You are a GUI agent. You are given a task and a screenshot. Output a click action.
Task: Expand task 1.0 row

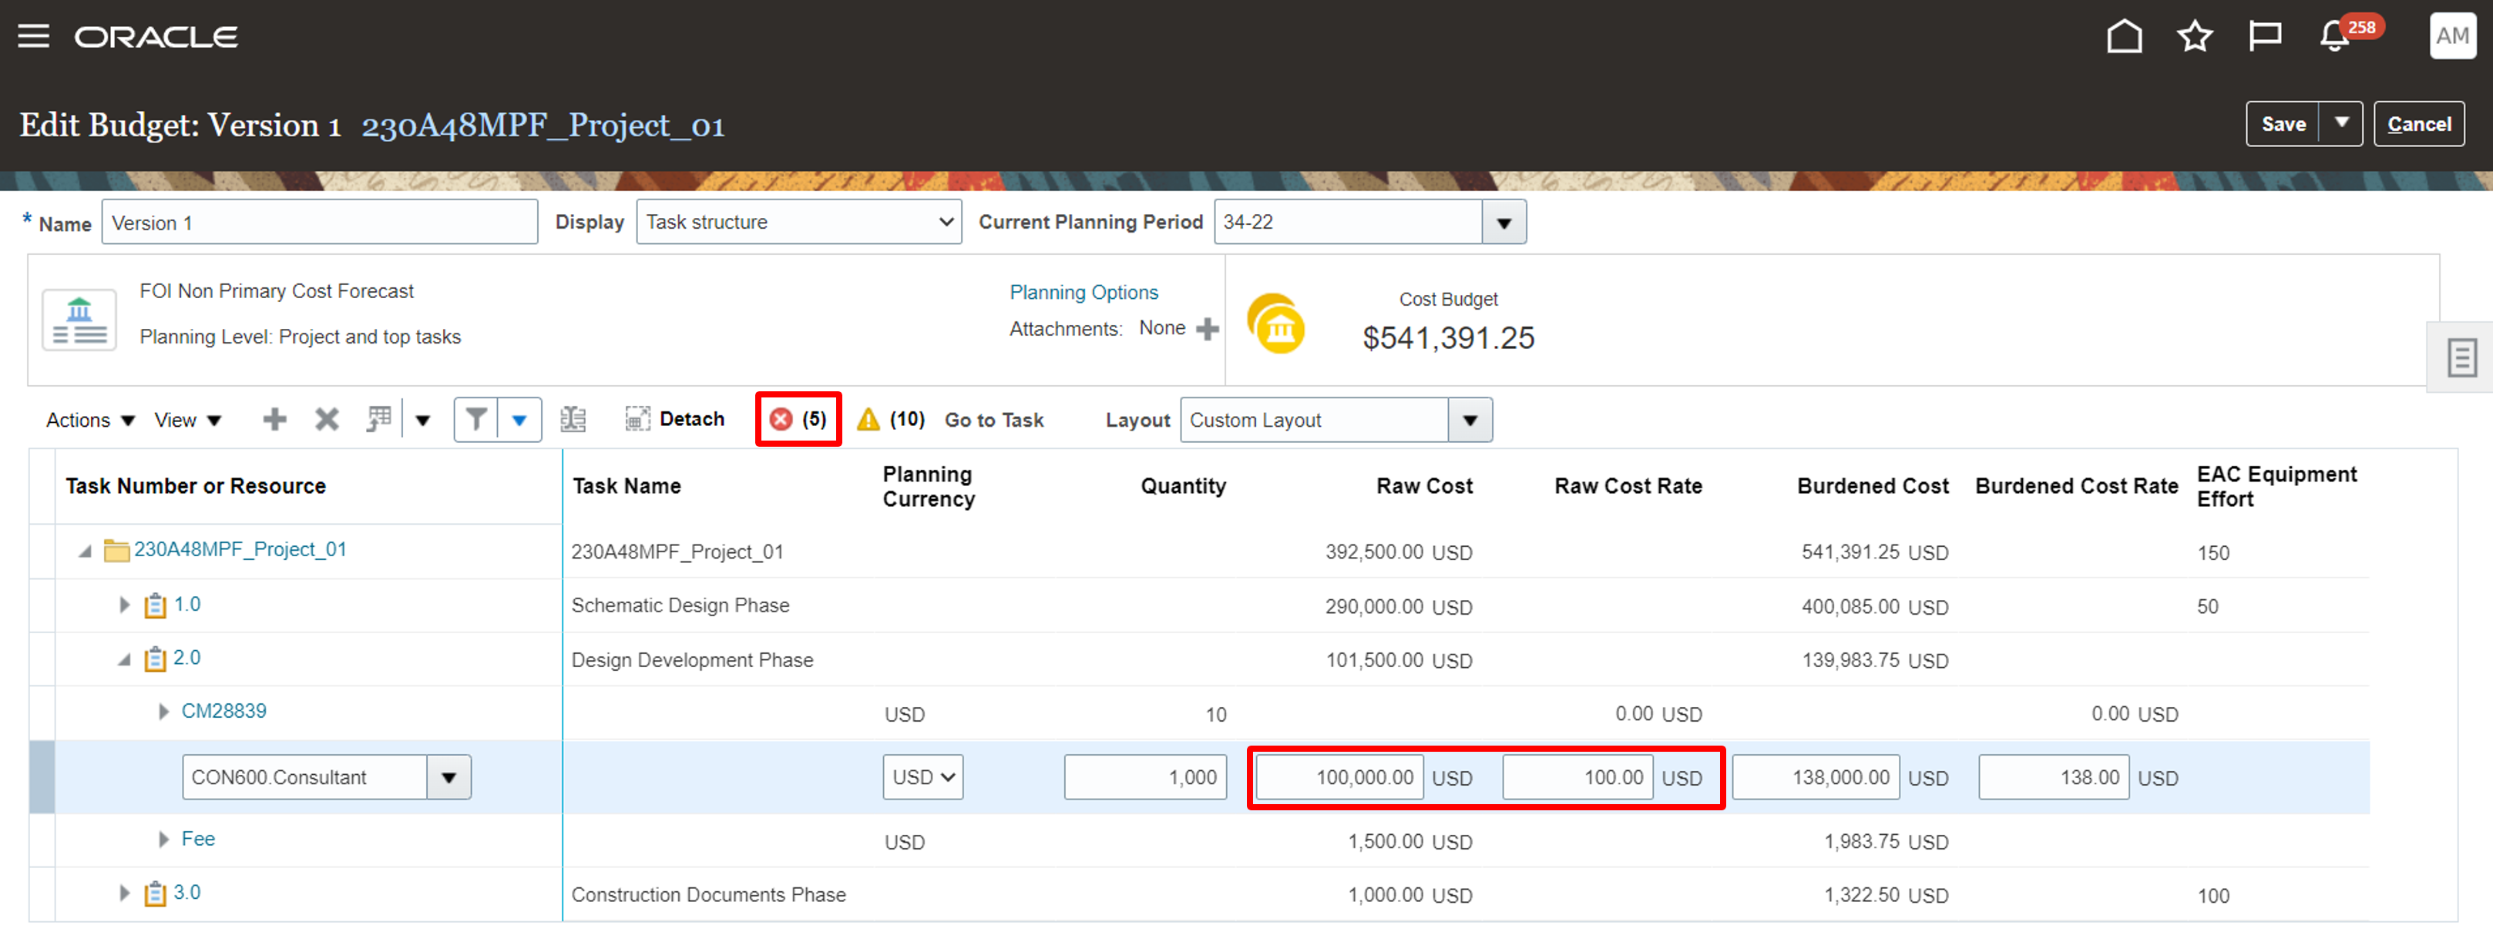(x=124, y=605)
